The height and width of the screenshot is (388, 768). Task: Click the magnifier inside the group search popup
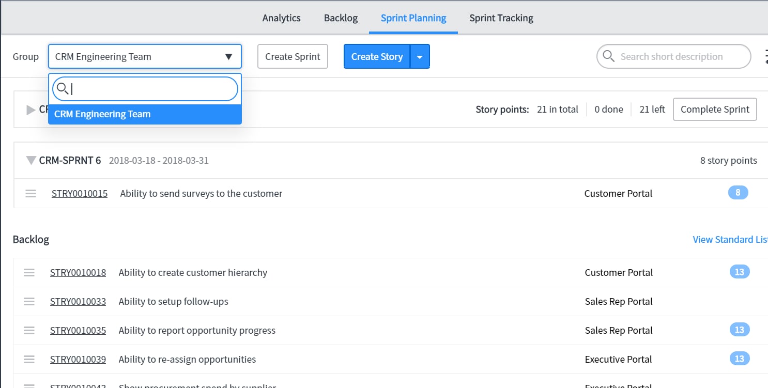[63, 89]
